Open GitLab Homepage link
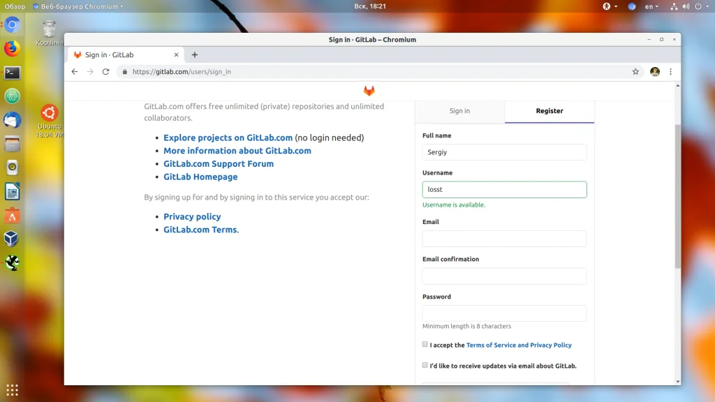Screen dimensions: 715x402 click(x=200, y=177)
